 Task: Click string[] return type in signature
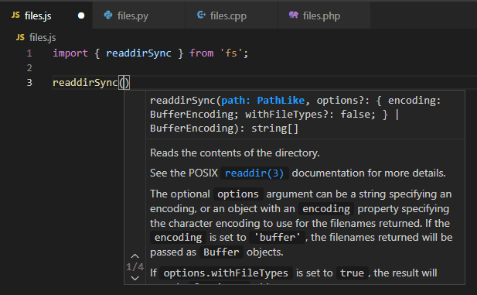pos(274,129)
